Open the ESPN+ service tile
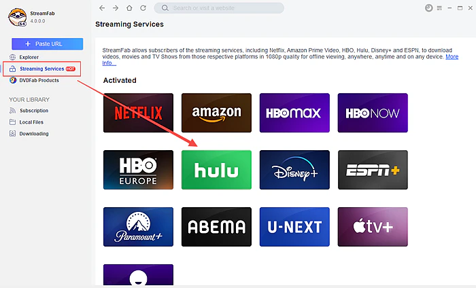 [373, 170]
